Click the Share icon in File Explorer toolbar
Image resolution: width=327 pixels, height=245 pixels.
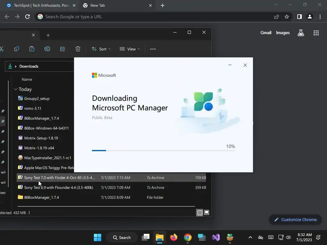(x=63, y=49)
